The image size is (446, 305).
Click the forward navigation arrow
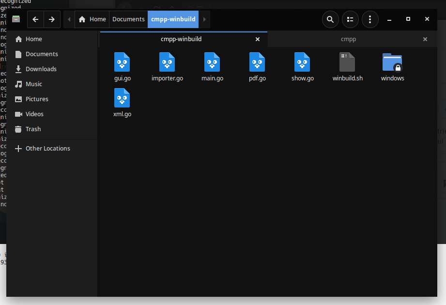point(52,19)
